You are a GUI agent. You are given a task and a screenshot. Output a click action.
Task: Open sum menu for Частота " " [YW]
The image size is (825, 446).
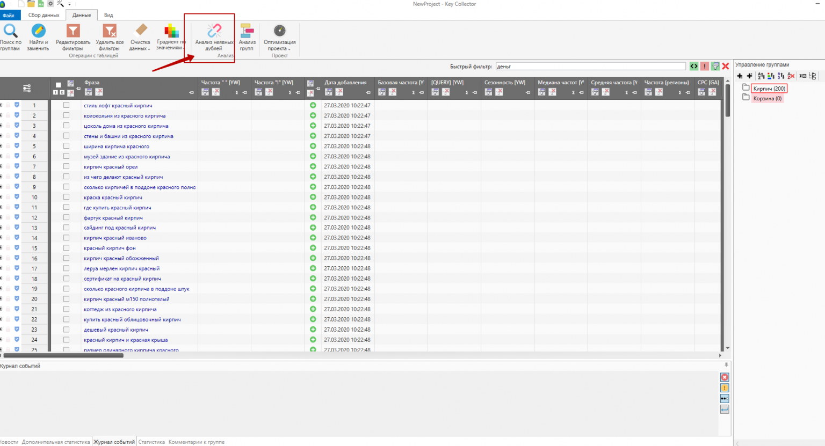[x=236, y=92]
